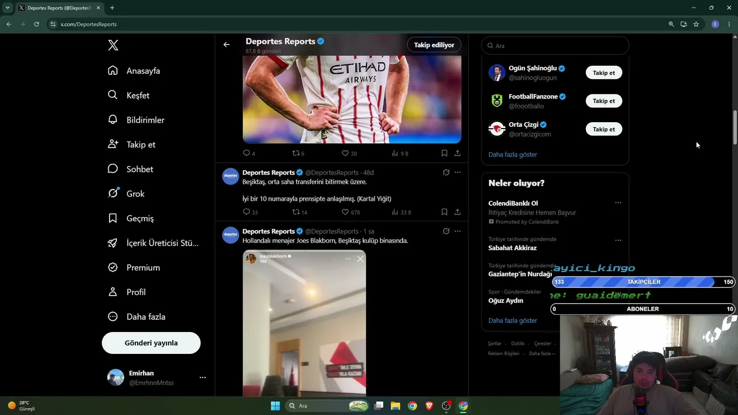738x415 pixels.
Task: Open the browser three-dot menu
Action: pos(730,24)
